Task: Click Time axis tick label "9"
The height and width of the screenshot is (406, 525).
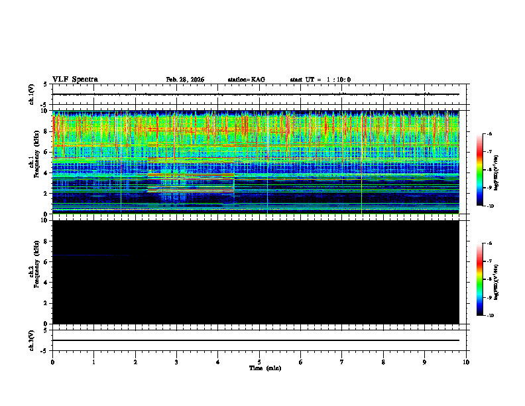Action: [x=424, y=362]
